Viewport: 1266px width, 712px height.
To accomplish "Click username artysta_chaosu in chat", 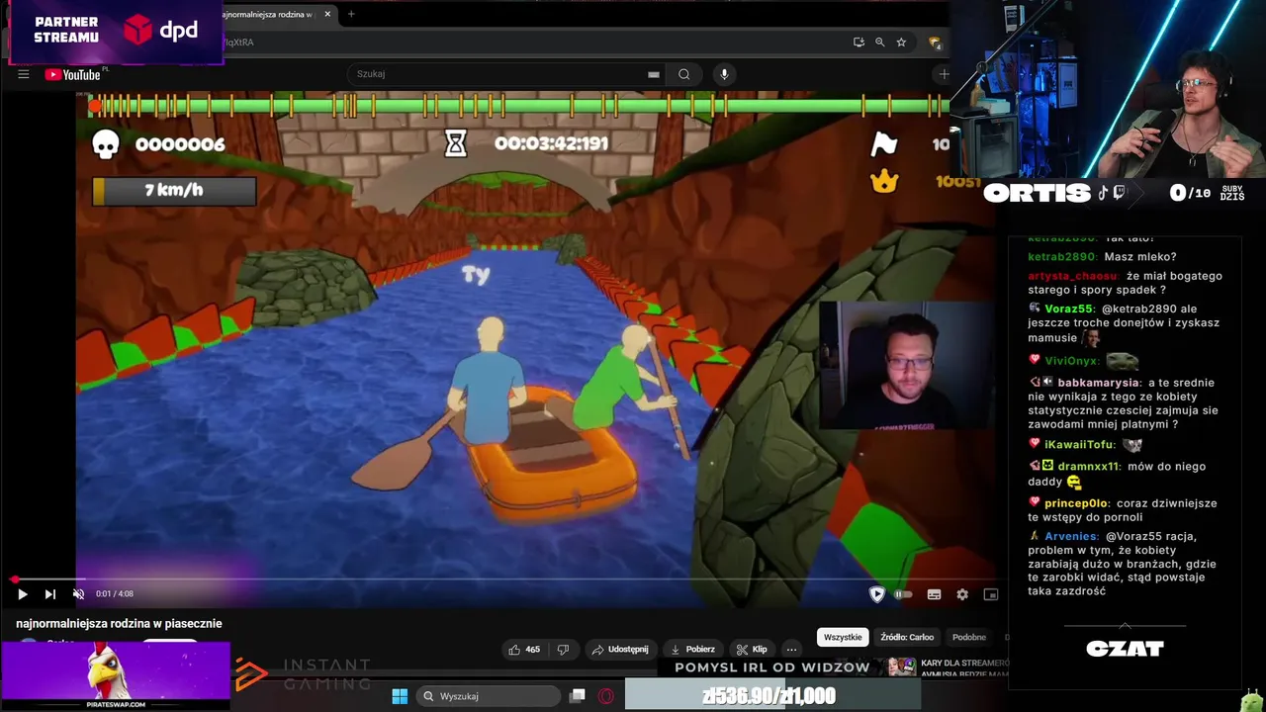I will [1073, 277].
